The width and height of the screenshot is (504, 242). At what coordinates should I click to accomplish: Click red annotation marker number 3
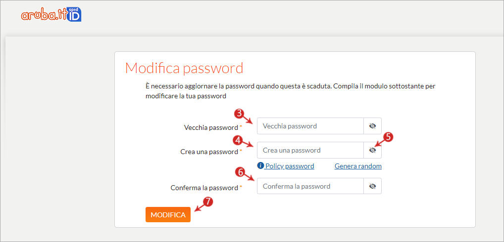[x=238, y=113]
